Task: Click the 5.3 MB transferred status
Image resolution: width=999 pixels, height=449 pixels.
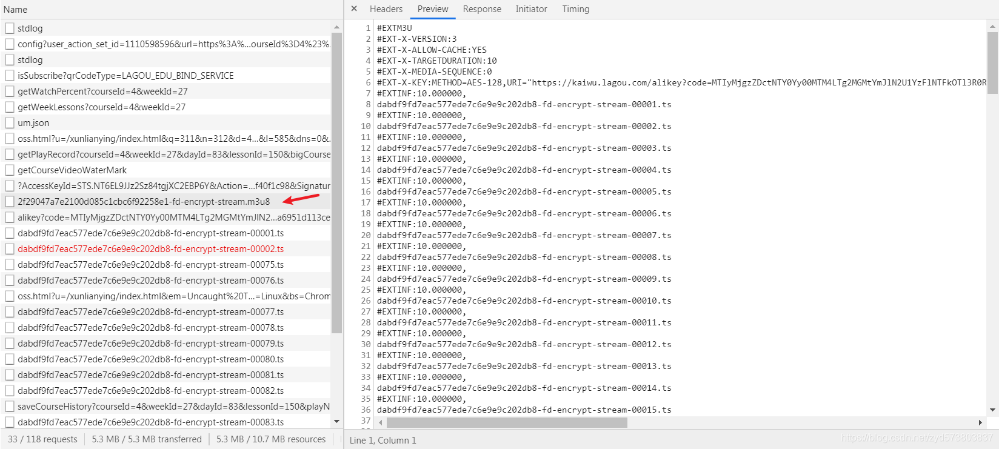Action: [147, 439]
